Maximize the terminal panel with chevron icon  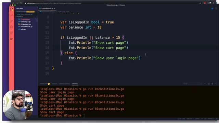216,84
